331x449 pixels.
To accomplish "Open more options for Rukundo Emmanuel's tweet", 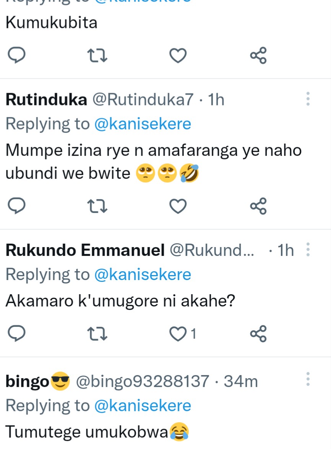I will pyautogui.click(x=308, y=250).
